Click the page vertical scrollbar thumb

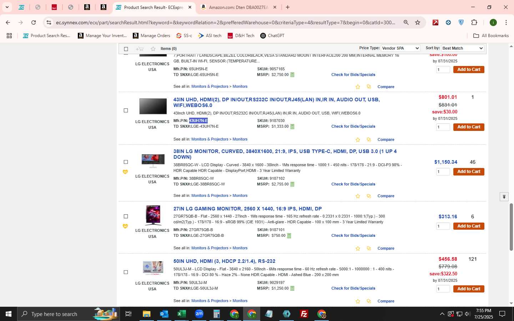[511, 227]
